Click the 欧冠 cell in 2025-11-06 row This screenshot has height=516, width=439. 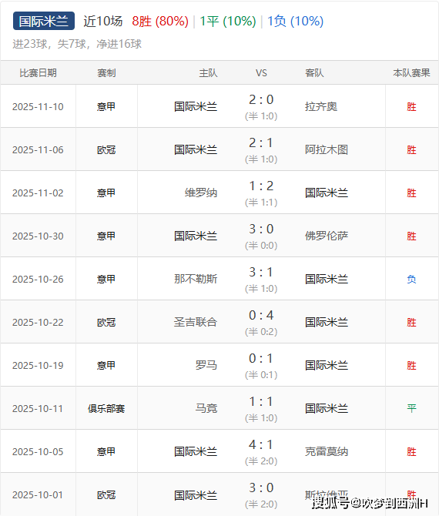106,150
